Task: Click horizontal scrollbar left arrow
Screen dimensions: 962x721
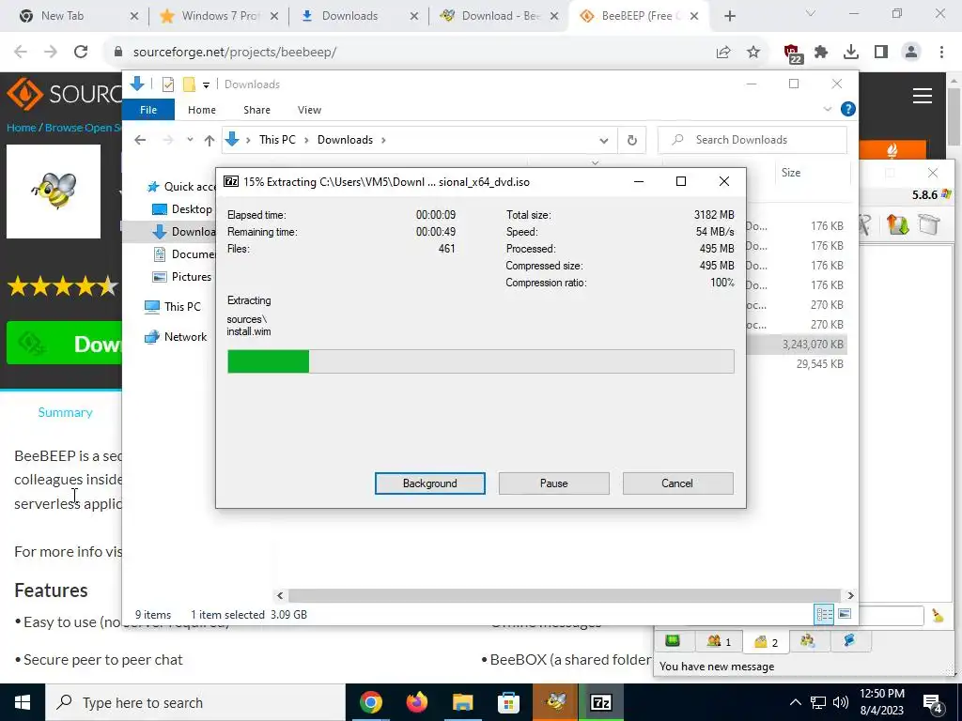Action: tap(280, 595)
